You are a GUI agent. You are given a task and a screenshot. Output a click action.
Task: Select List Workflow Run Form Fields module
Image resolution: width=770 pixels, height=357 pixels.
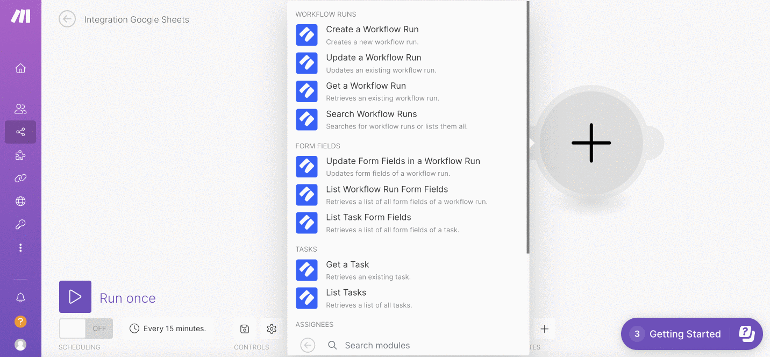(408, 195)
